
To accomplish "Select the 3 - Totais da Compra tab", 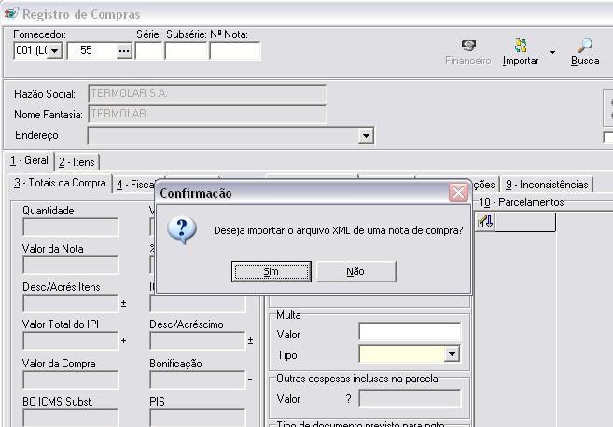I will (61, 183).
